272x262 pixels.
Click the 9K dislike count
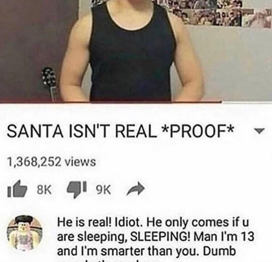point(103,191)
